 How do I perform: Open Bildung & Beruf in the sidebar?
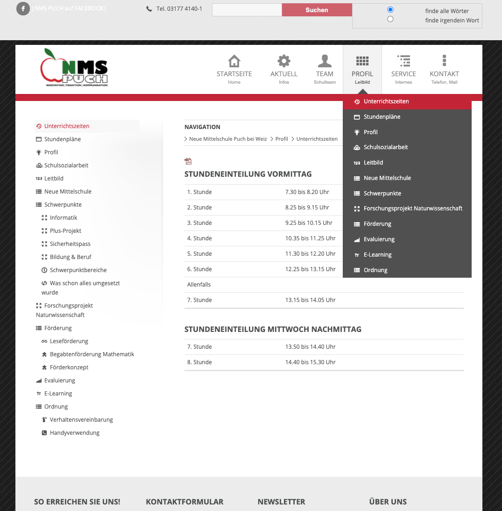[71, 257]
